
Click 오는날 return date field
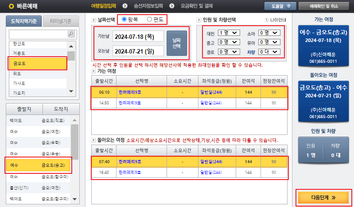[x=138, y=51]
